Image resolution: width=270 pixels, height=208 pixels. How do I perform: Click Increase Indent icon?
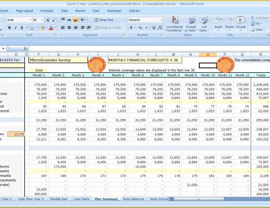[x=88, y=28]
